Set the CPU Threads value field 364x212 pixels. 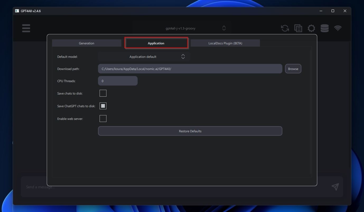(x=118, y=81)
